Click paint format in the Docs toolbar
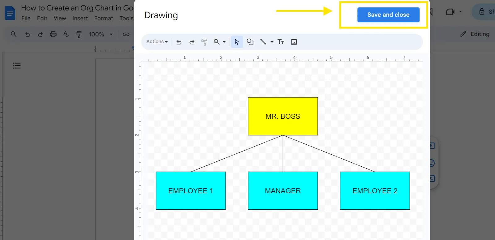 [79, 34]
